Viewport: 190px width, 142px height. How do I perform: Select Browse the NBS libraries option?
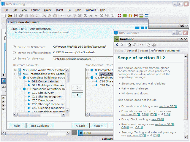[x=14, y=47]
